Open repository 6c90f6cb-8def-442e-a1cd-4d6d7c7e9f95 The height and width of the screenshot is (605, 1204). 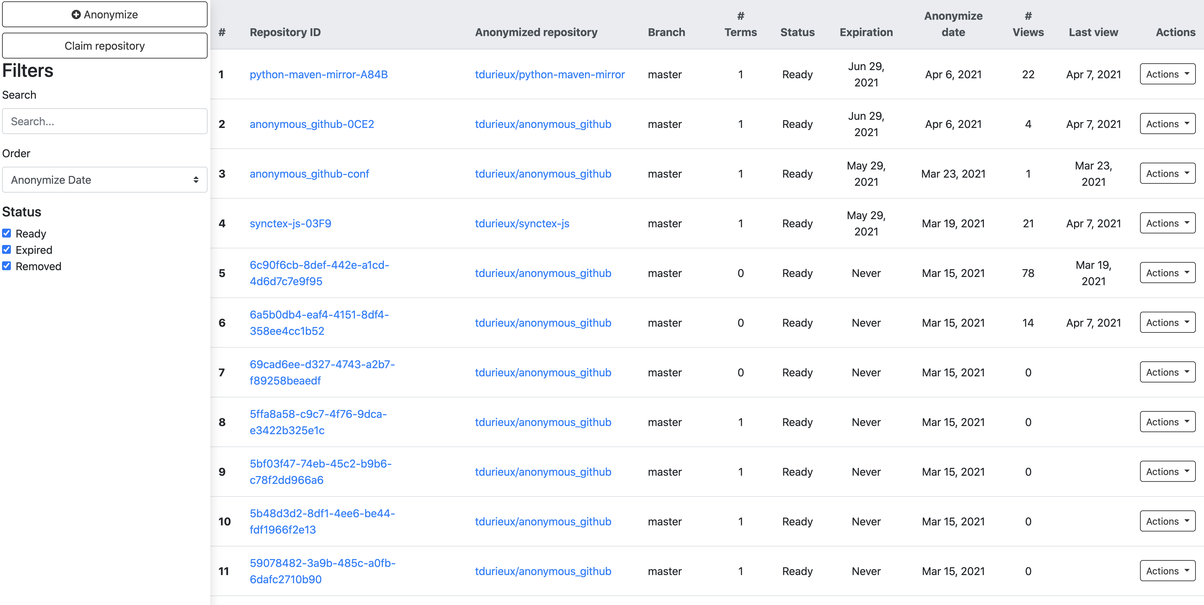(319, 273)
